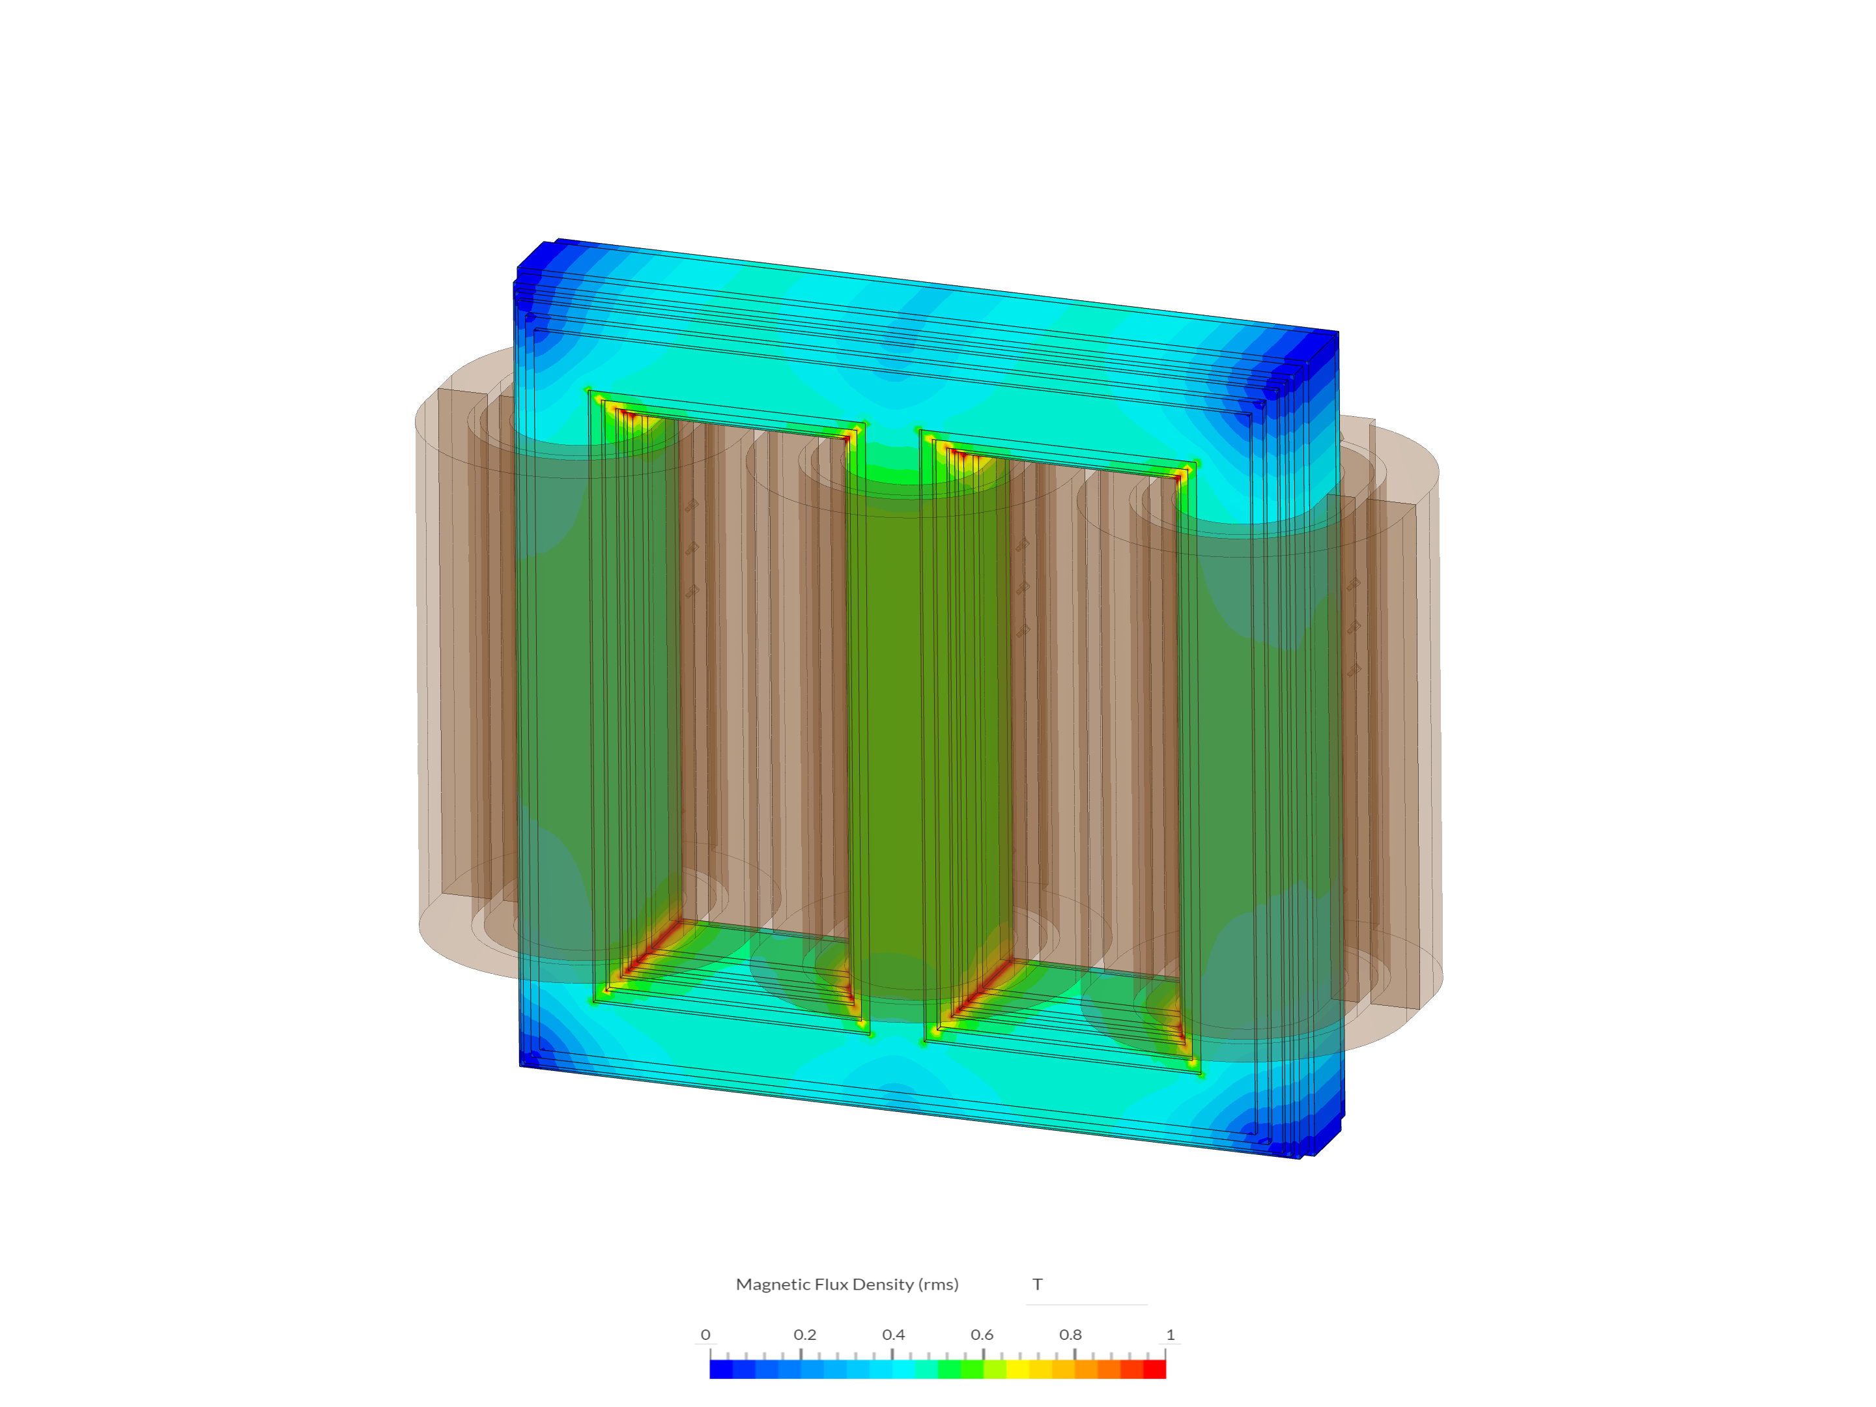Edit the legend maximum value 1
Image resolution: width=1876 pixels, height=1407 pixels.
click(1171, 1335)
